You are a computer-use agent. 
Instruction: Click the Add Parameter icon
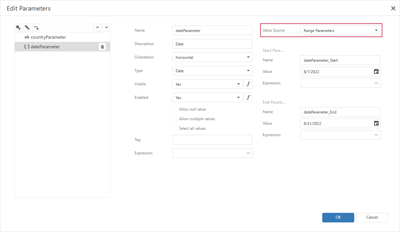(18, 27)
